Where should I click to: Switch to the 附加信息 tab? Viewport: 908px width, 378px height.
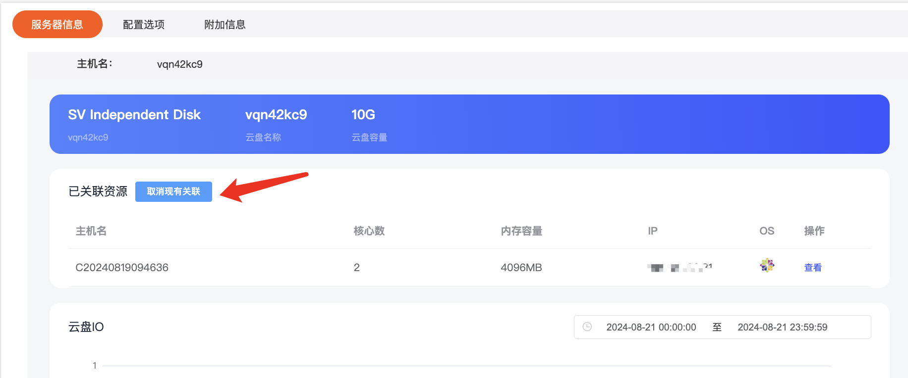pos(225,24)
